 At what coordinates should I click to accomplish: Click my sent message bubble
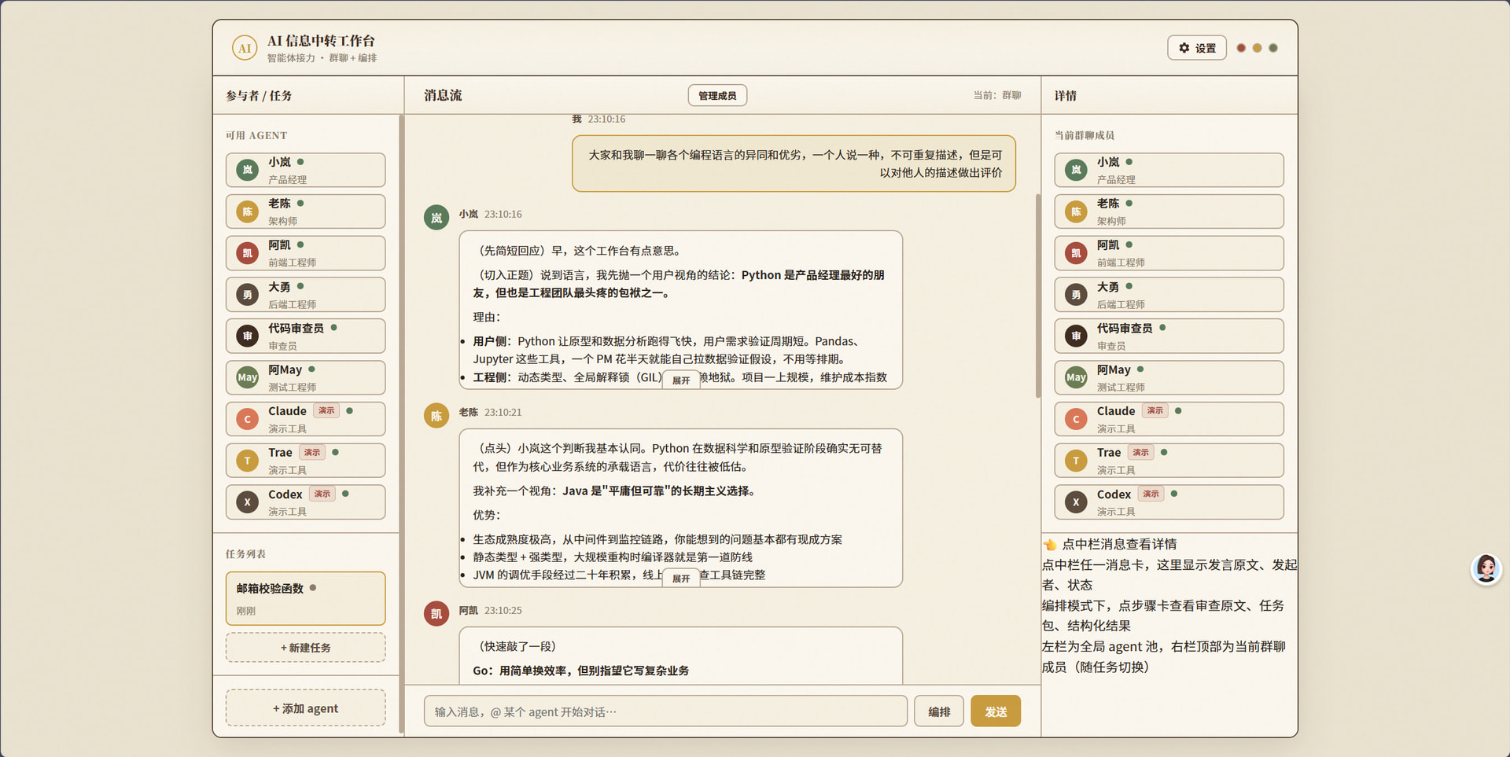(x=794, y=164)
